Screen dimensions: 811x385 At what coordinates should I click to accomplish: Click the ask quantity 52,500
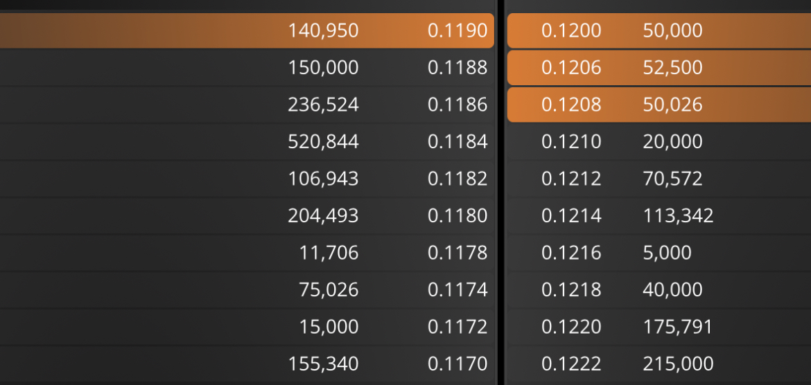[x=672, y=68]
